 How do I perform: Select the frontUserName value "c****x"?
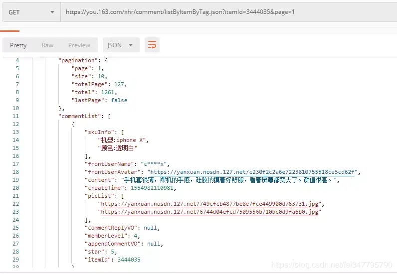click(x=154, y=164)
